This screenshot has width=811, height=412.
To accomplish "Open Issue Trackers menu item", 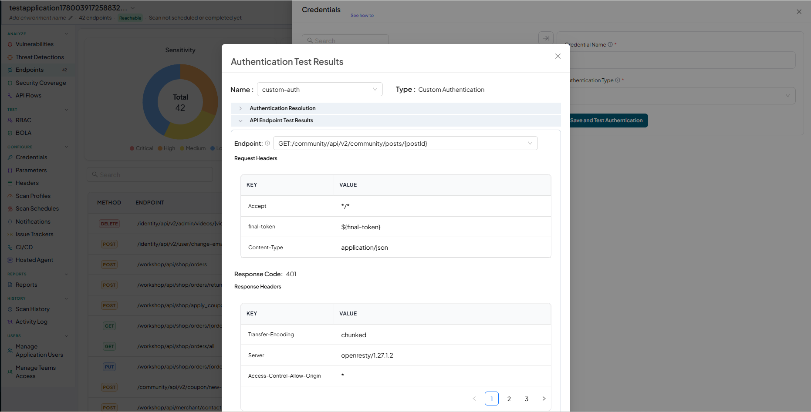I will (x=34, y=234).
